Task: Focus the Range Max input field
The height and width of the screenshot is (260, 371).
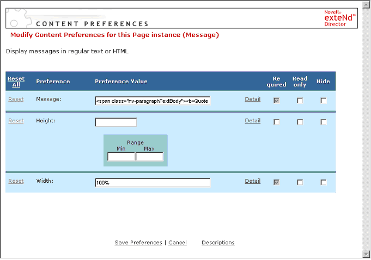Action: click(x=149, y=157)
